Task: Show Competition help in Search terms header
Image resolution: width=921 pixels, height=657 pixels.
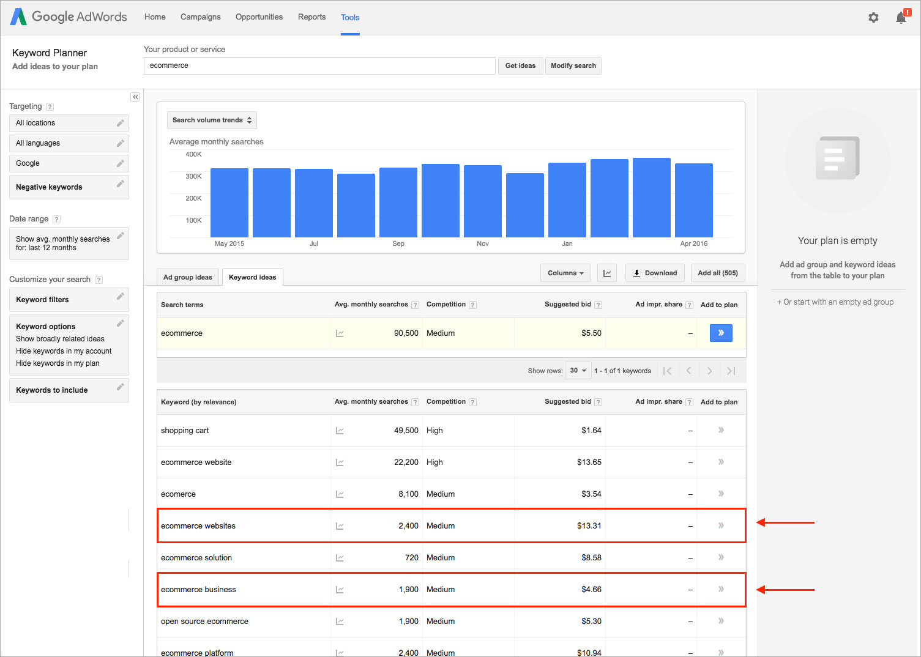Action: [x=472, y=305]
